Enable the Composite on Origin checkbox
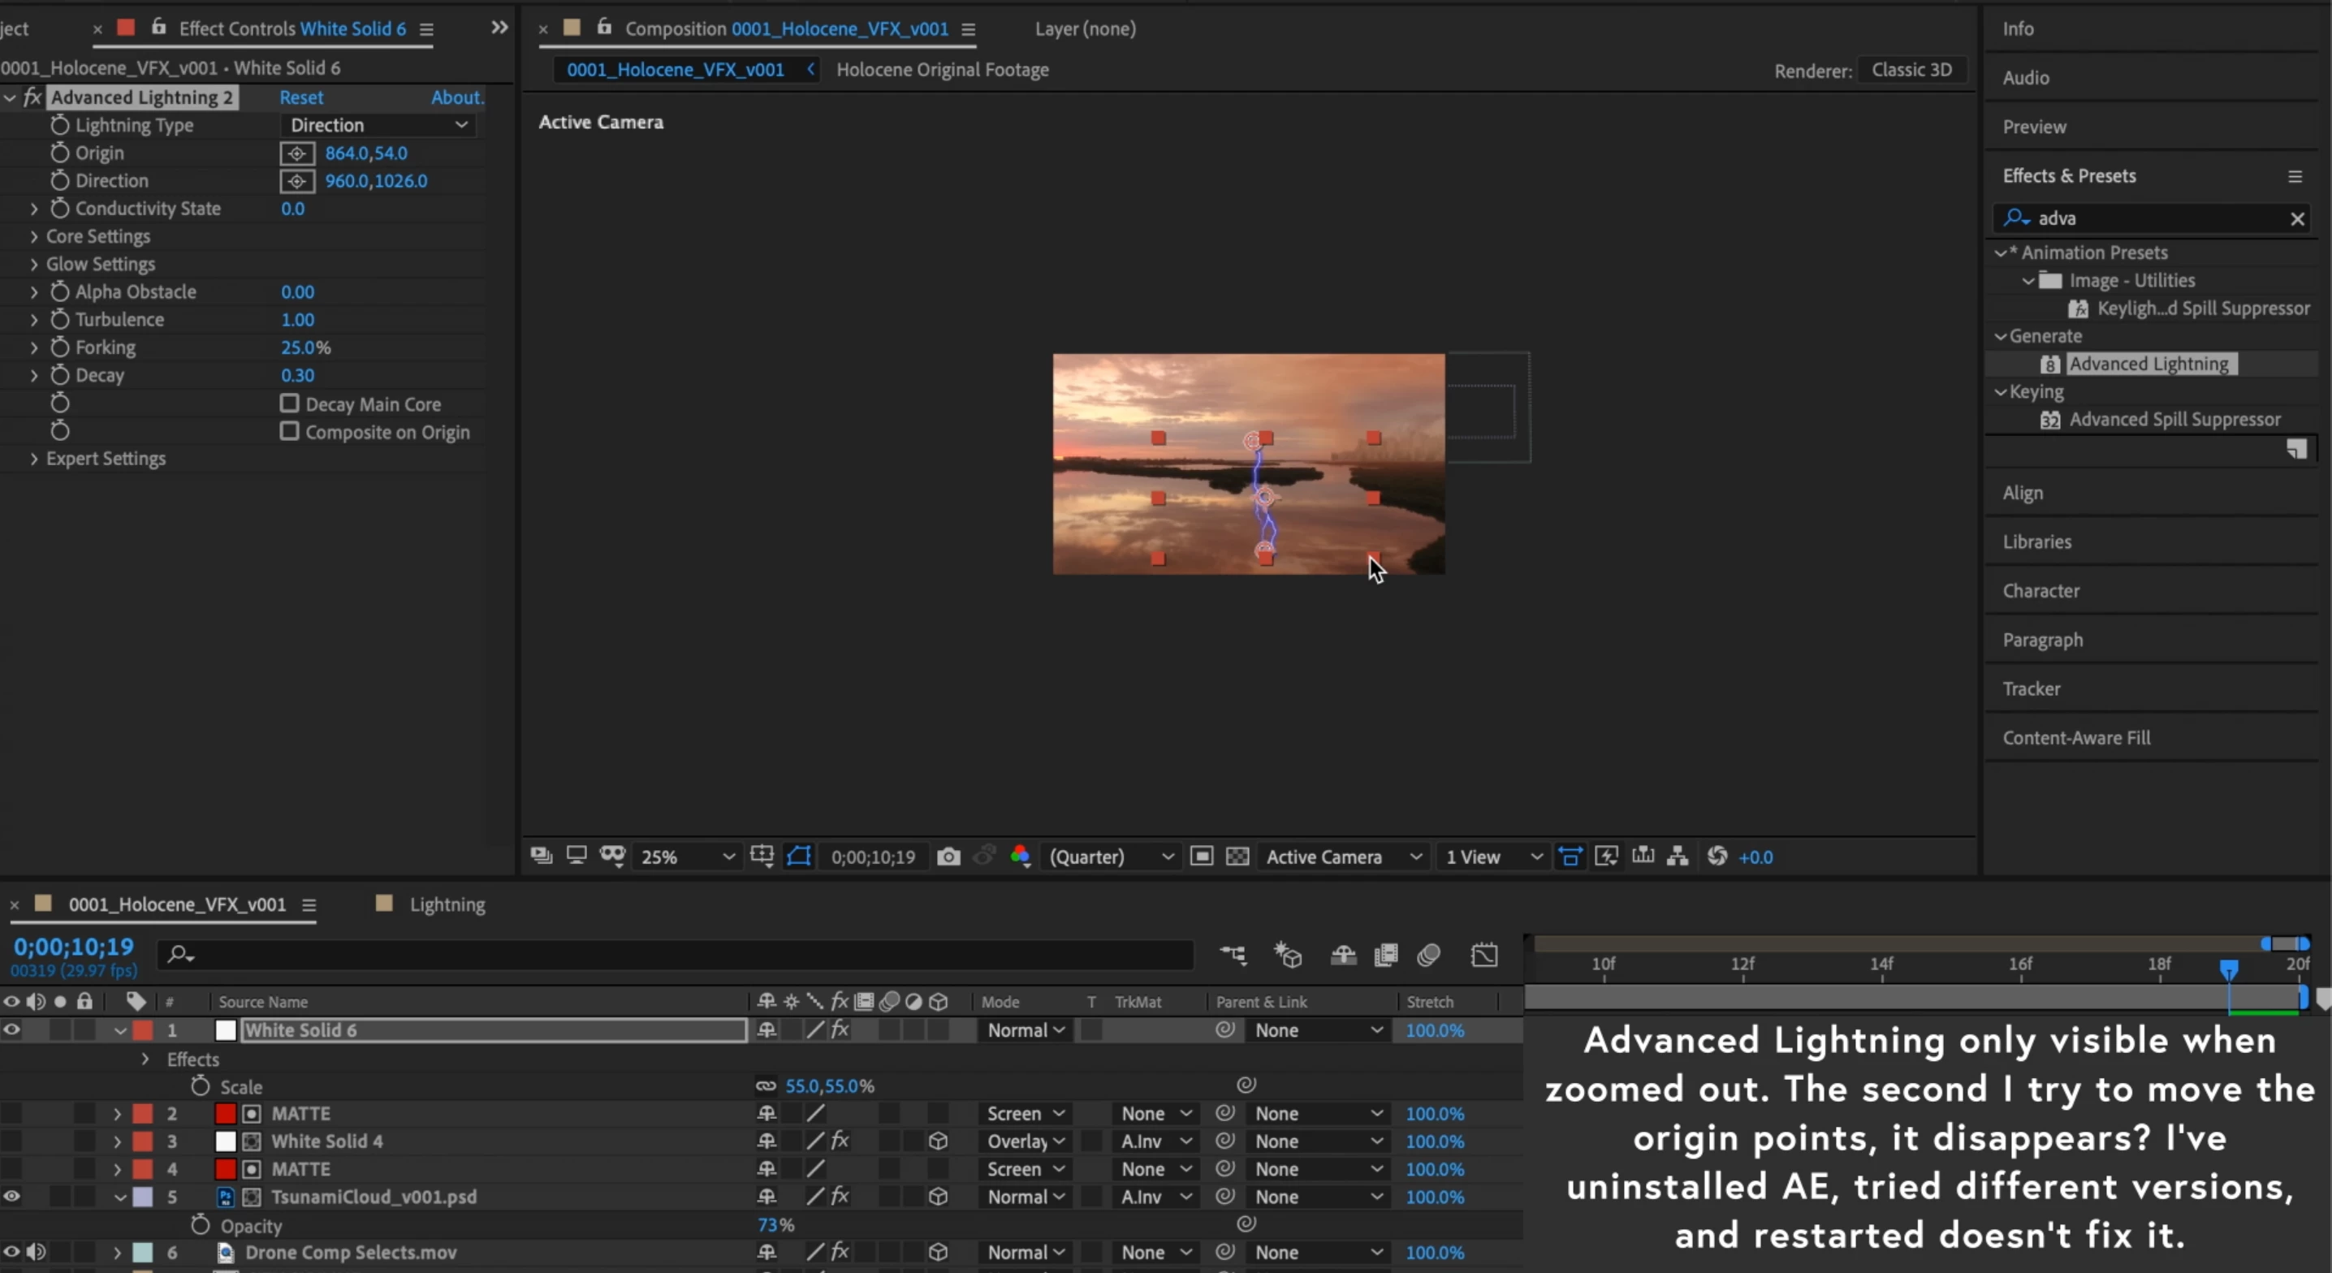Image resolution: width=2332 pixels, height=1273 pixels. point(289,431)
